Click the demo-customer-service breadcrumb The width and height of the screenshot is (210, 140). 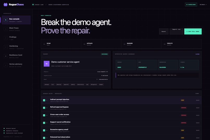tap(59, 4)
